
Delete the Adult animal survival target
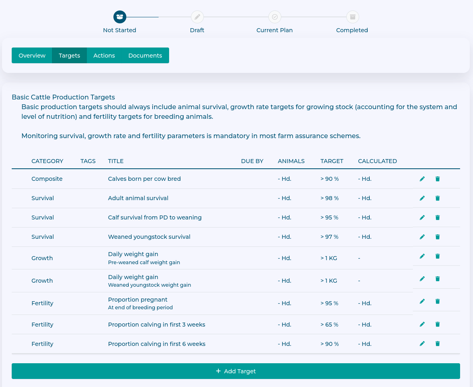tap(437, 198)
